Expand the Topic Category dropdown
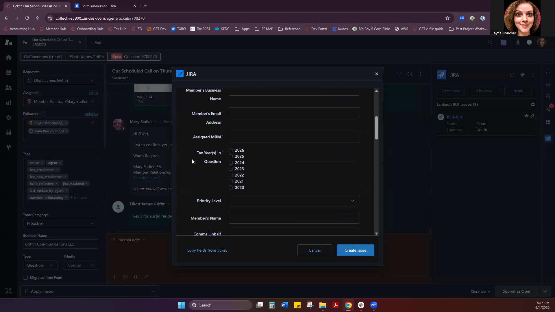Screen dimensions: 555x312 [x=60, y=223]
